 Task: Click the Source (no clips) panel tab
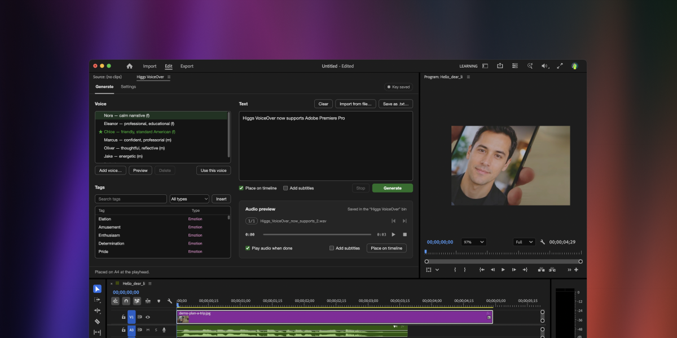(107, 77)
